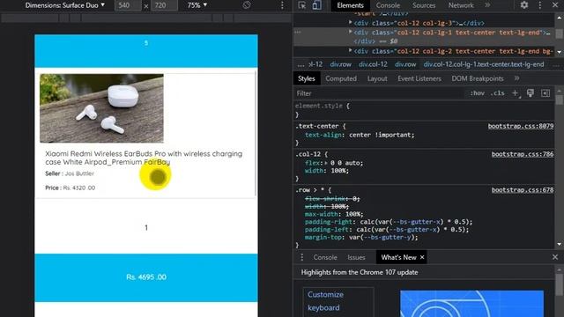
Task: Switch to the Network tab
Action: coord(461,5)
